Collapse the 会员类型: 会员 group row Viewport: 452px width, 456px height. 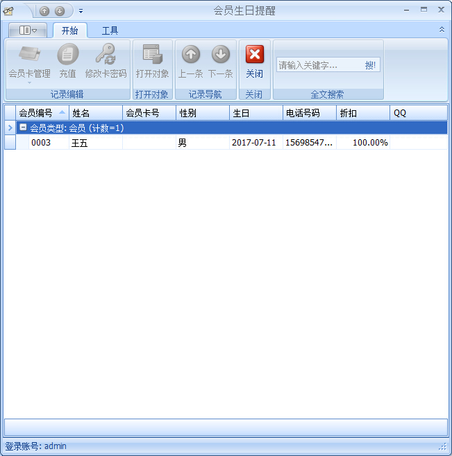23,128
